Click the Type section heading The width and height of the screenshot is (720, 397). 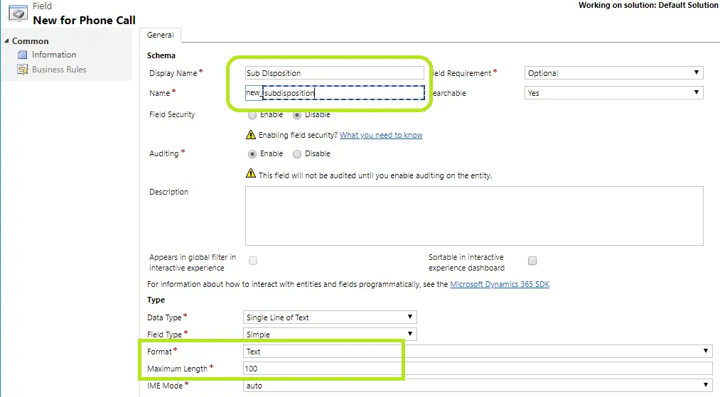point(156,300)
